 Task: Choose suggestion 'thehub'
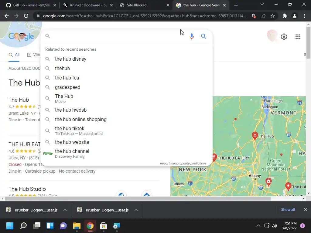click(x=126, y=68)
